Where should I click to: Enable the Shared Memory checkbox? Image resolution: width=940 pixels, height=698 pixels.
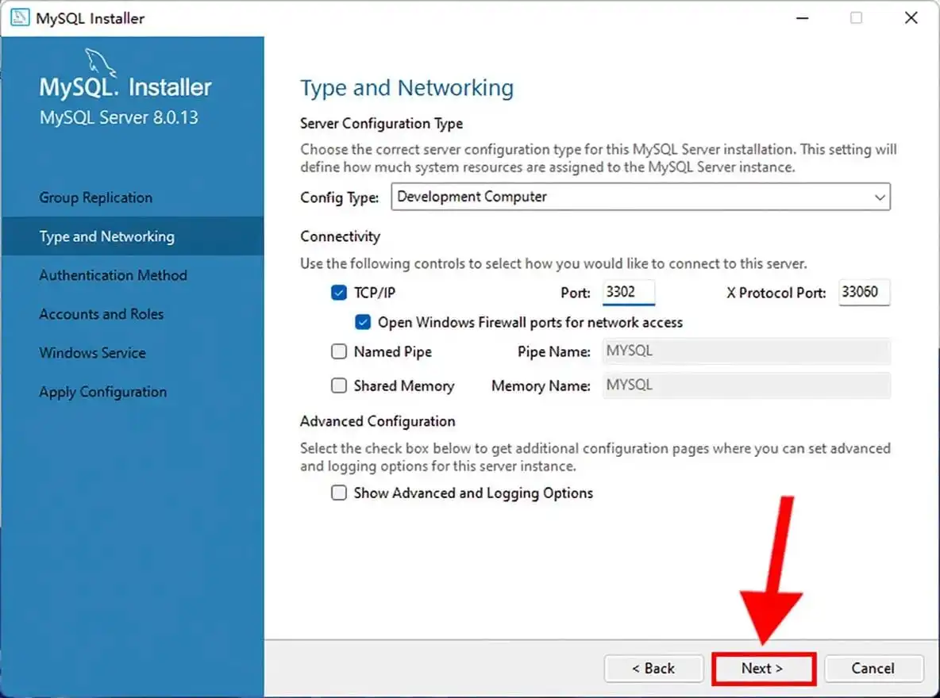pyautogui.click(x=339, y=385)
